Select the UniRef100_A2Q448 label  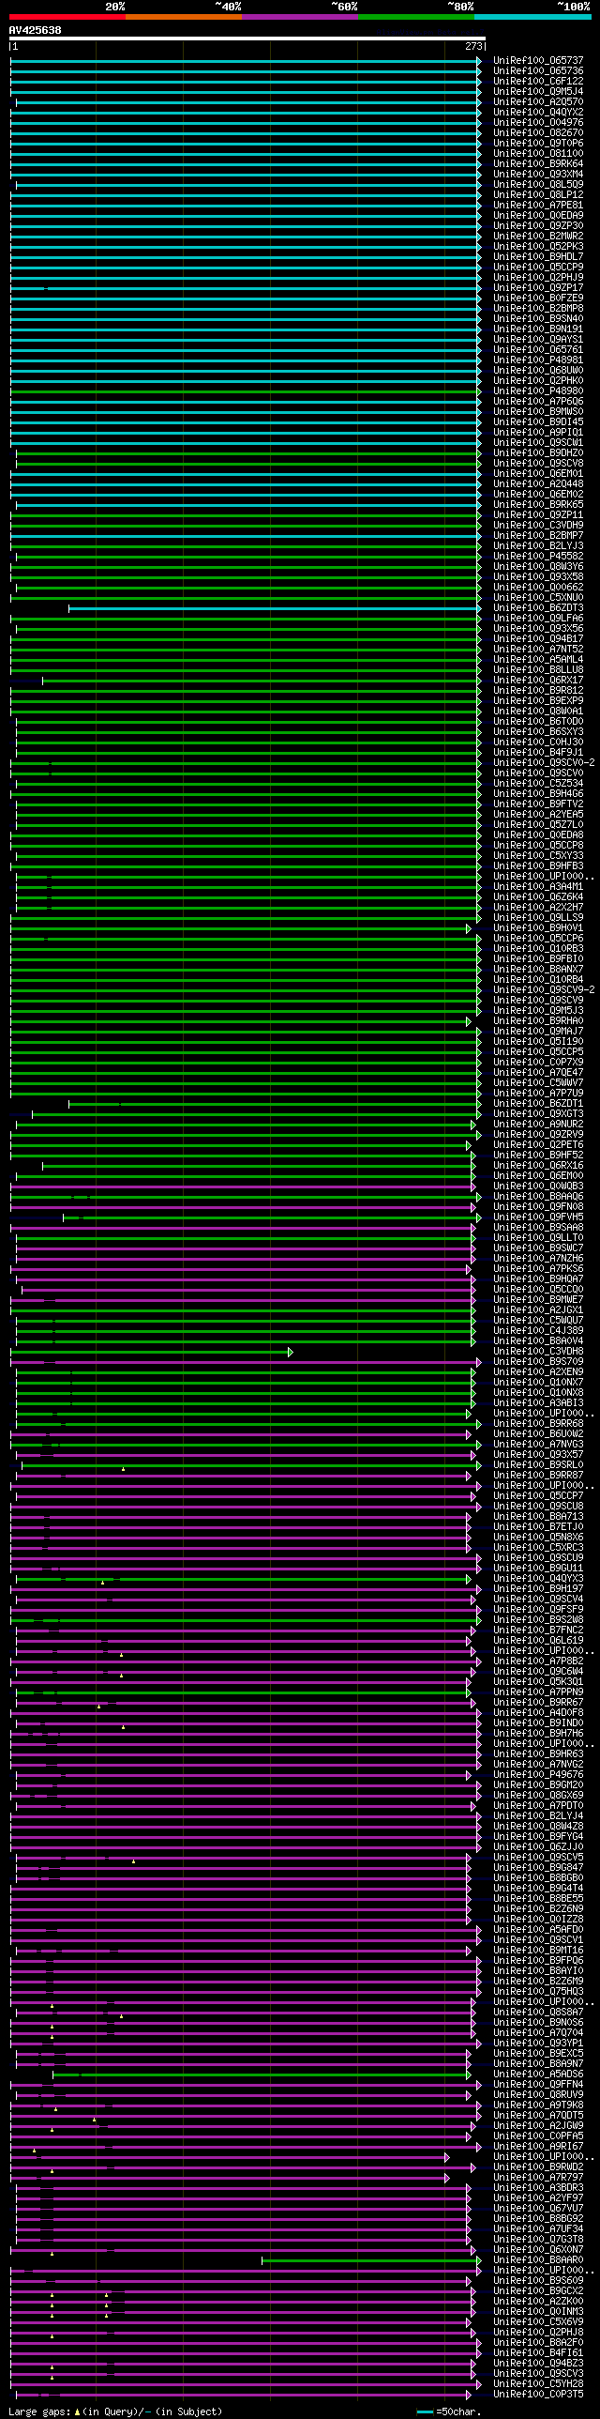click(x=538, y=484)
